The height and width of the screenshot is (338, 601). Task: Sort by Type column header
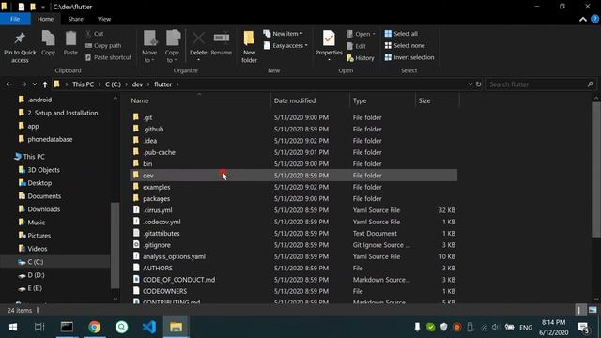tap(382, 100)
